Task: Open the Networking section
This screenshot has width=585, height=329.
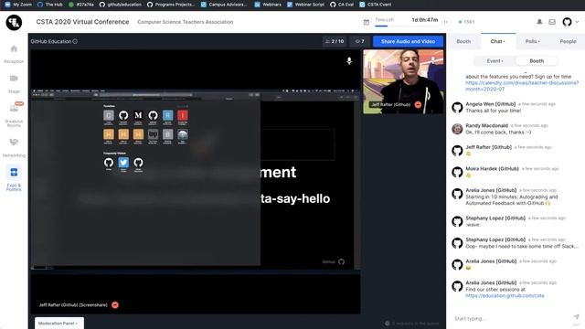Action: pos(14,147)
